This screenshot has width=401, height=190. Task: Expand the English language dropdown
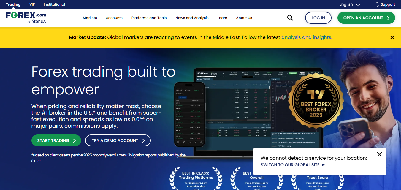[349, 4]
